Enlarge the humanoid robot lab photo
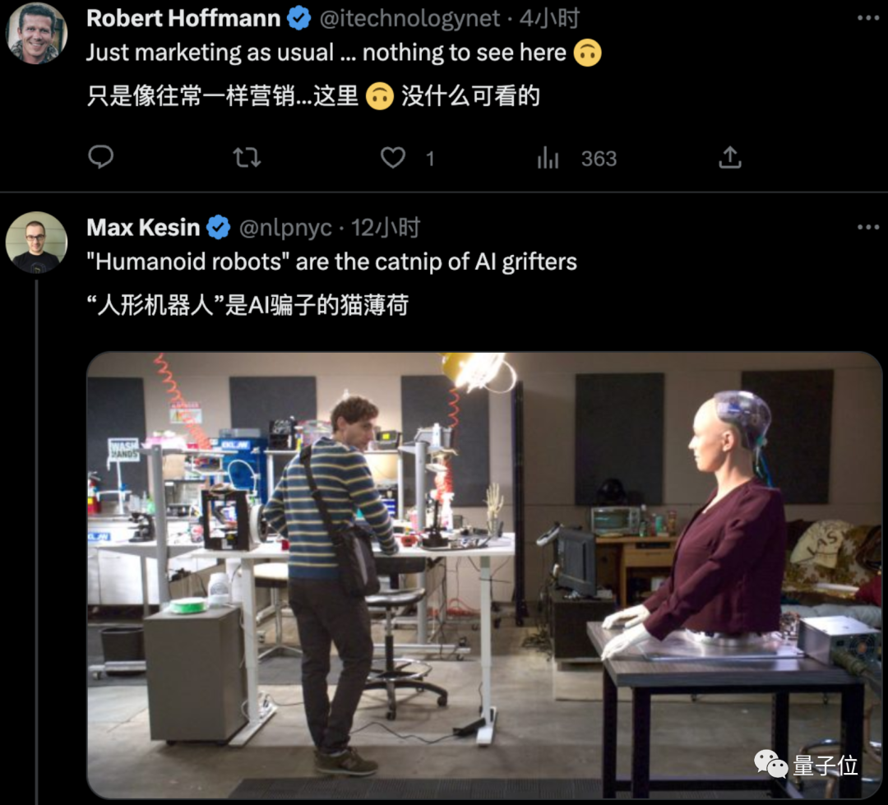This screenshot has height=805, width=888. 483,576
